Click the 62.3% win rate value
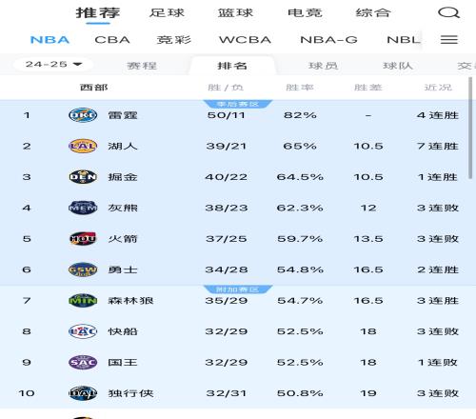 [300, 208]
